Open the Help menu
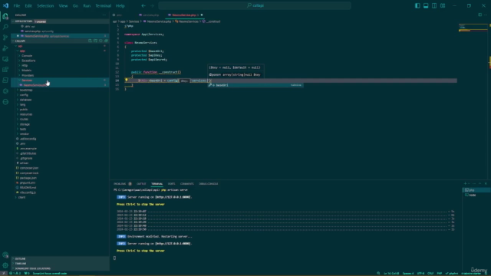The image size is (491, 276). [120, 5]
